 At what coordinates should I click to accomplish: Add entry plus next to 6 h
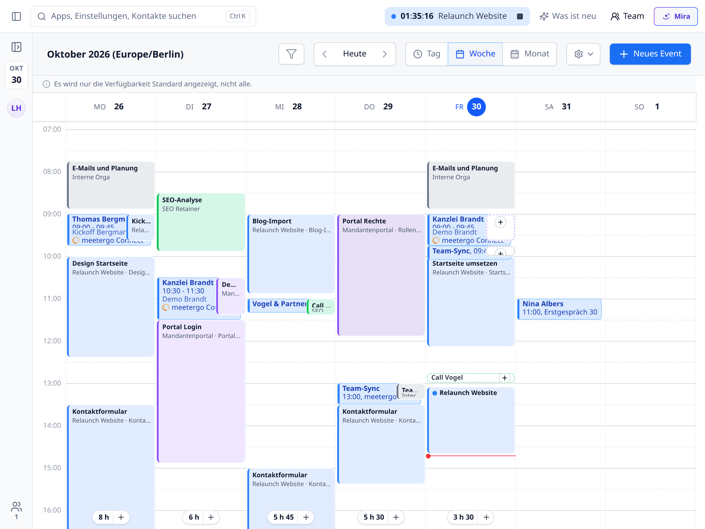point(211,517)
